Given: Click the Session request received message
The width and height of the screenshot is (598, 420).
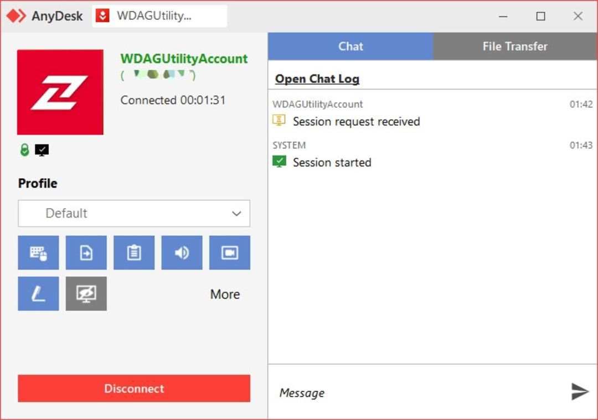Looking at the screenshot, I should coord(356,122).
